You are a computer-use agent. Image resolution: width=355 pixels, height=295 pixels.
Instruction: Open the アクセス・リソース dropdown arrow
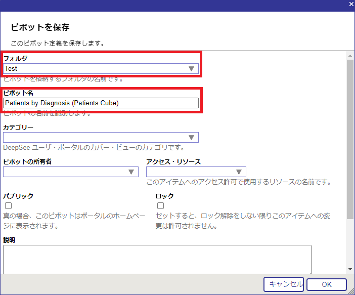(239, 172)
